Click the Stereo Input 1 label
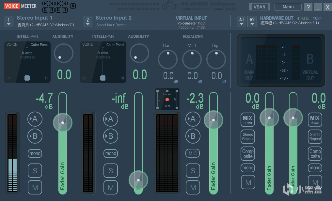The image size is (332, 201). coord(35,18)
